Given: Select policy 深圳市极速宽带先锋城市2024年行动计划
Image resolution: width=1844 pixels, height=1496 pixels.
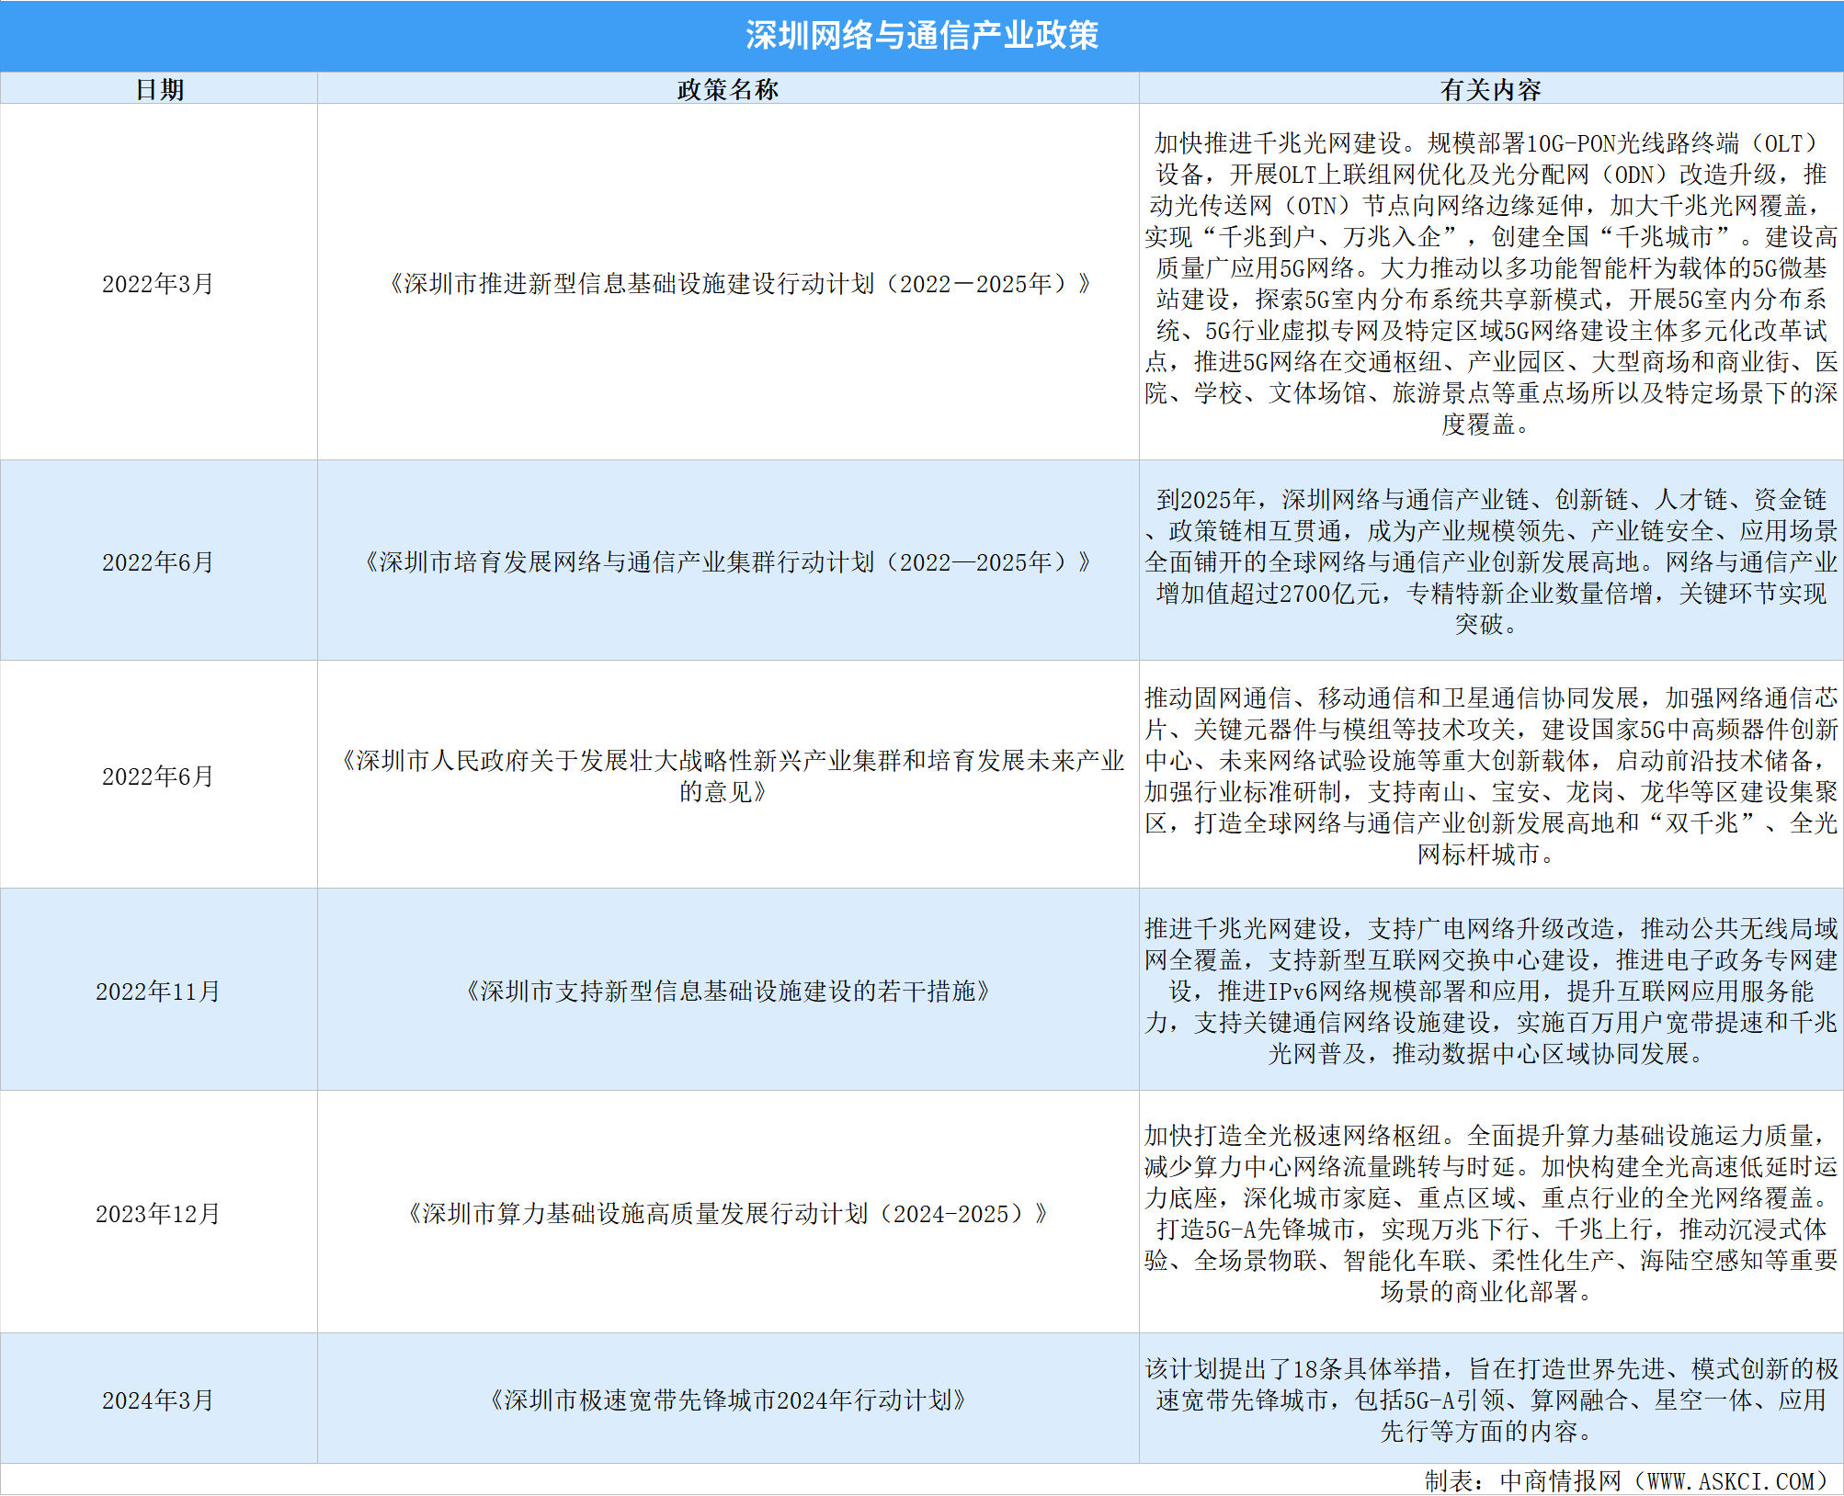Looking at the screenshot, I should [727, 1400].
